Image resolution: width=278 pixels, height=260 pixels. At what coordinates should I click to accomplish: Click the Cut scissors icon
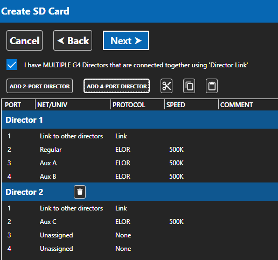pos(166,86)
